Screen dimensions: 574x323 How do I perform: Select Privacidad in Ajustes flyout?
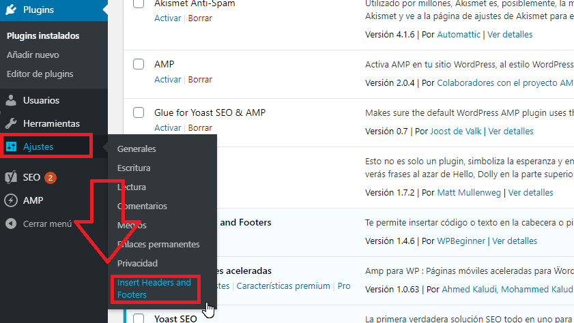pos(137,263)
